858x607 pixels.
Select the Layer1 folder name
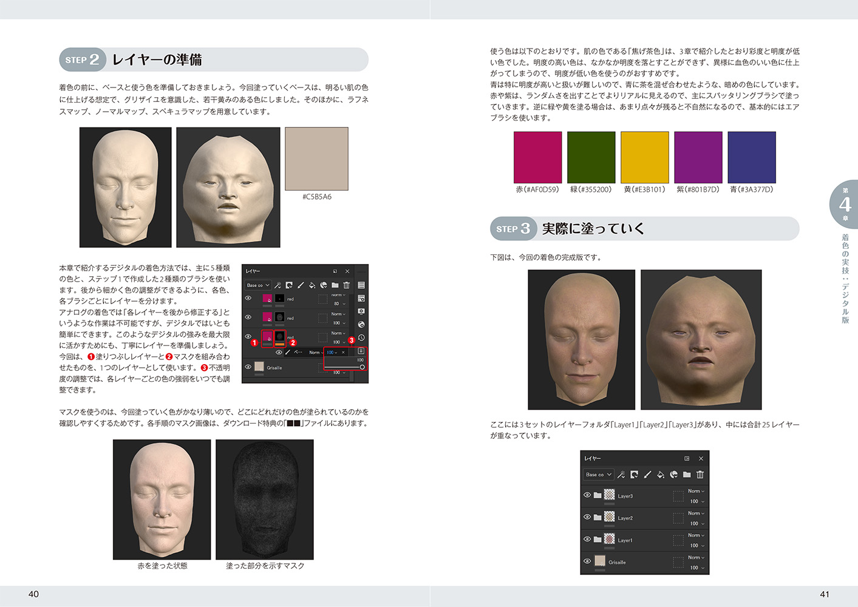coord(625,540)
